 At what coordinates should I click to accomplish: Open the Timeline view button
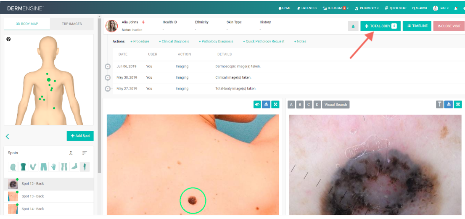point(417,26)
